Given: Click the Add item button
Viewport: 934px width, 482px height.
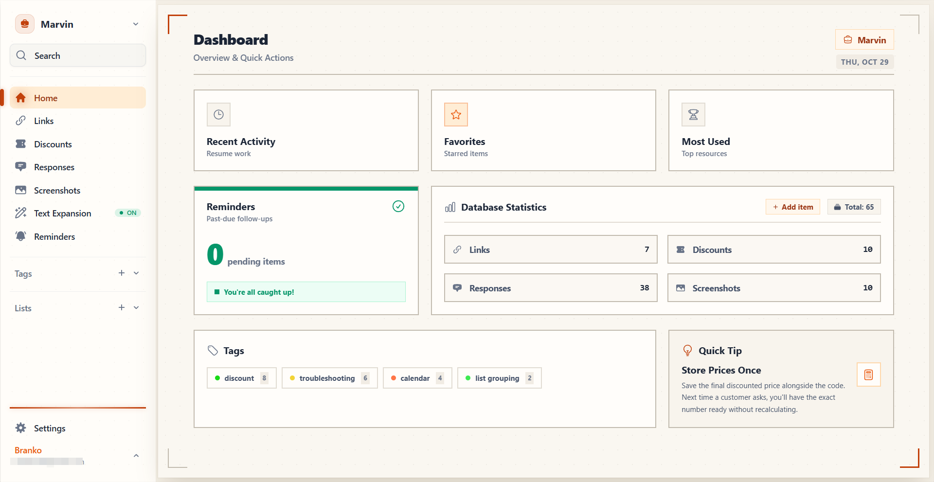Looking at the screenshot, I should pyautogui.click(x=793, y=207).
